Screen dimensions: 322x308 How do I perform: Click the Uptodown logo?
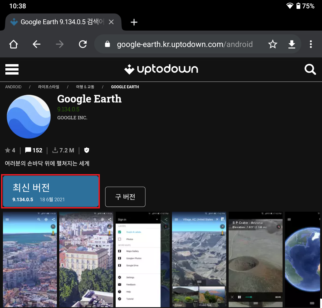coord(161,69)
